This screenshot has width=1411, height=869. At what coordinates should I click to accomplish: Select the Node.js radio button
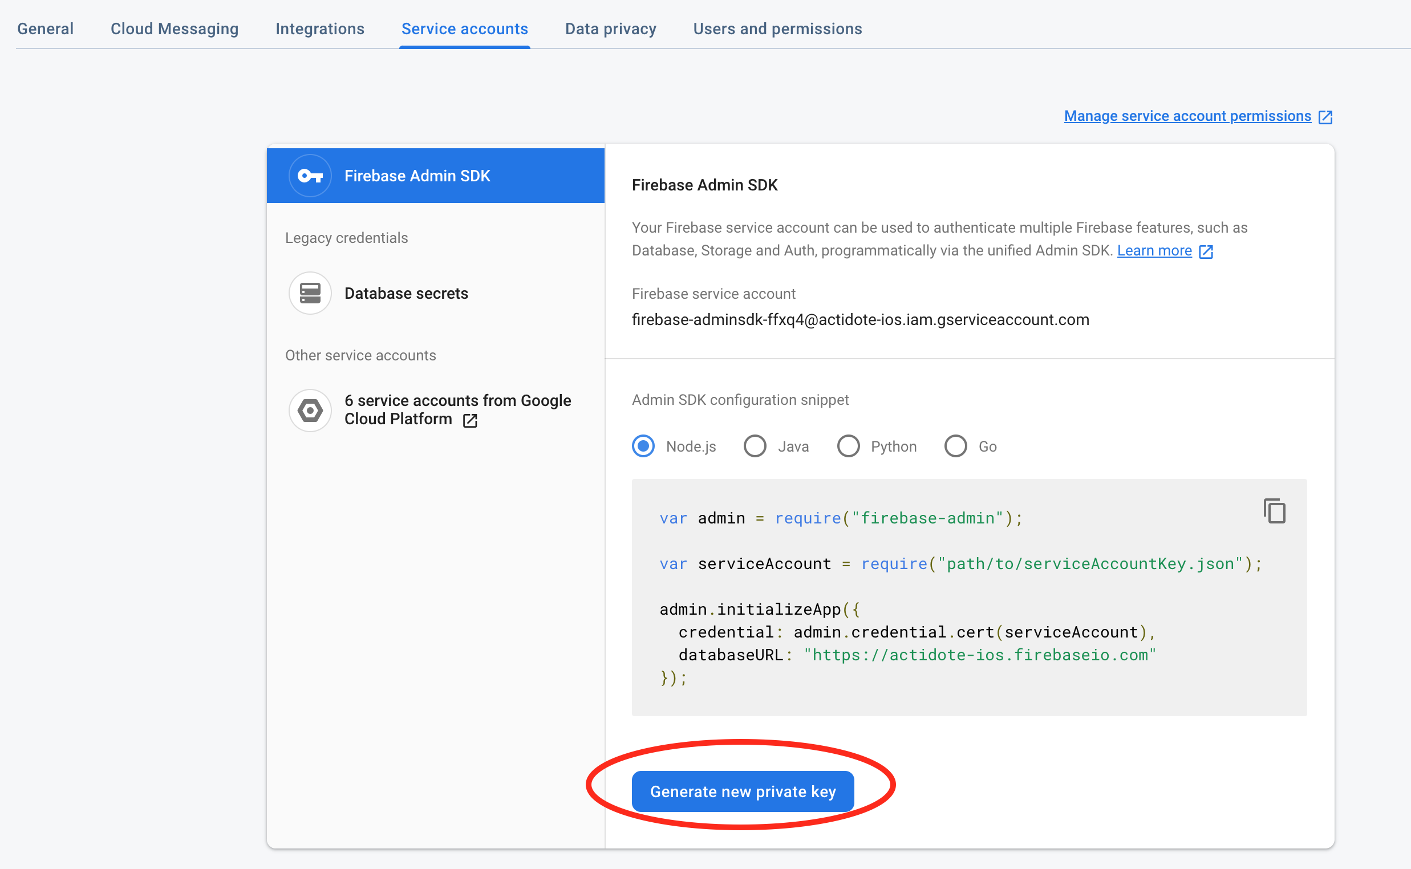coord(643,446)
